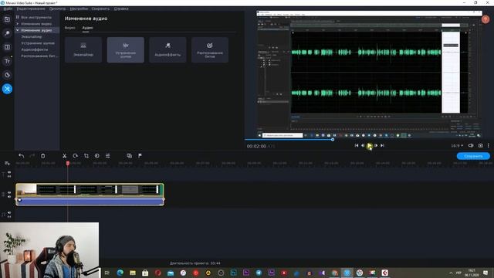Screen dimensions: 494x278
Task: Open the Файл menu
Action: click(8, 8)
